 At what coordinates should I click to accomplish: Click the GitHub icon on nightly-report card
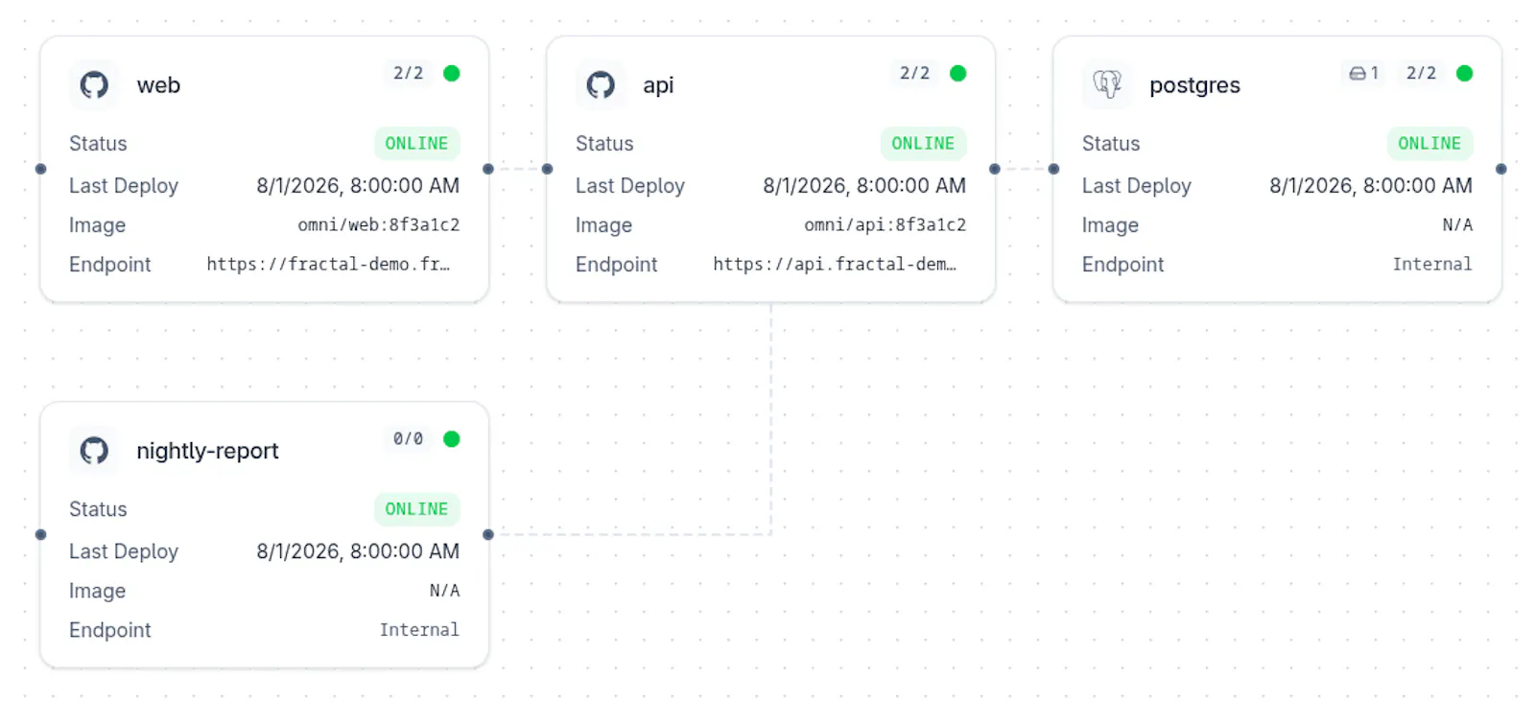click(x=94, y=450)
